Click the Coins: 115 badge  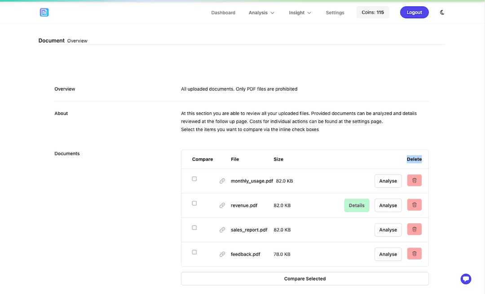coord(372,12)
